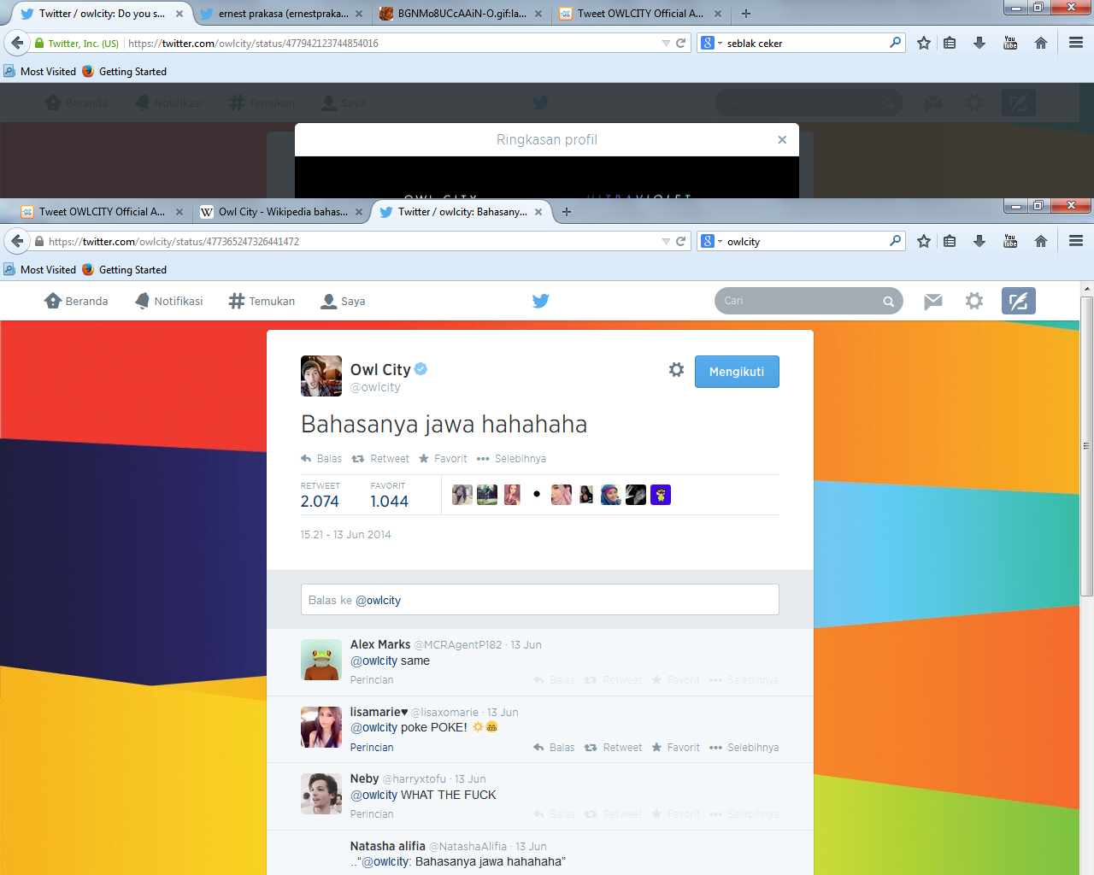
Task: Click Twitter, Inc. site identity badge in back window
Action: (x=77, y=43)
